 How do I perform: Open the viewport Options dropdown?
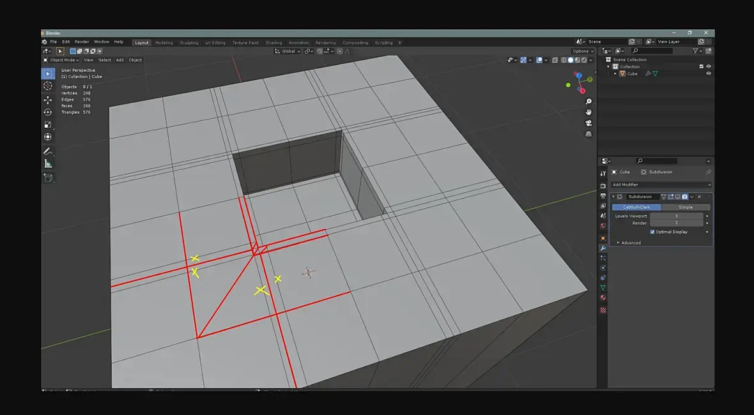point(583,51)
